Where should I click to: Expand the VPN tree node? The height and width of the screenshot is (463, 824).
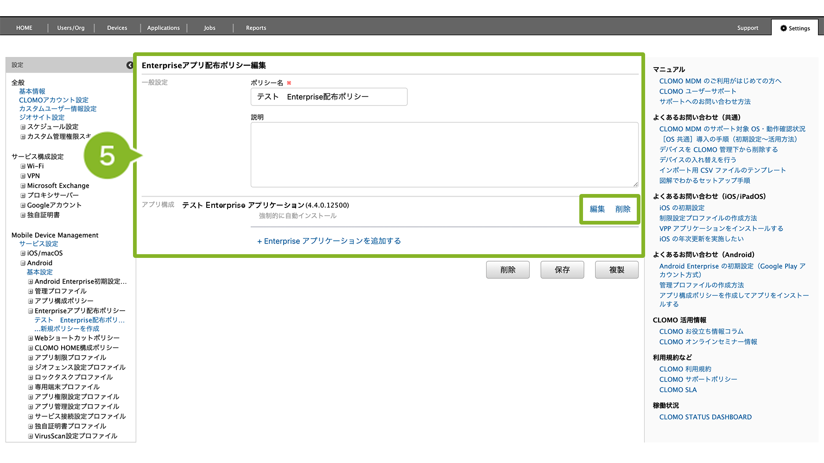pyautogui.click(x=23, y=176)
